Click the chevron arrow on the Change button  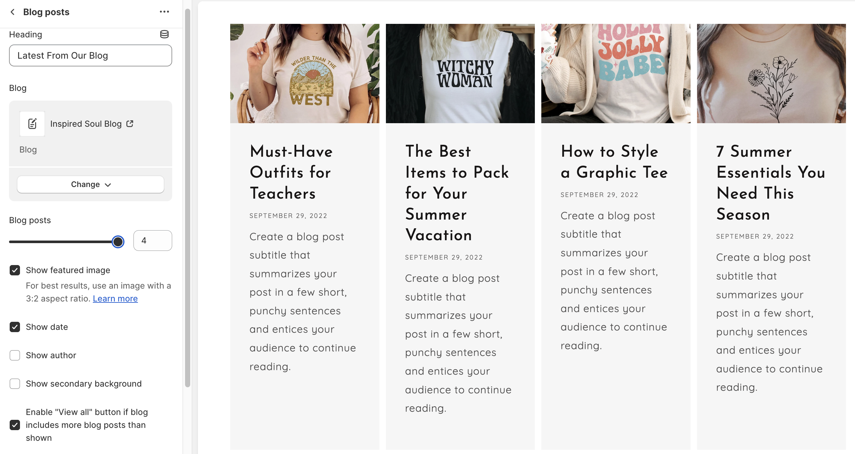pos(108,185)
